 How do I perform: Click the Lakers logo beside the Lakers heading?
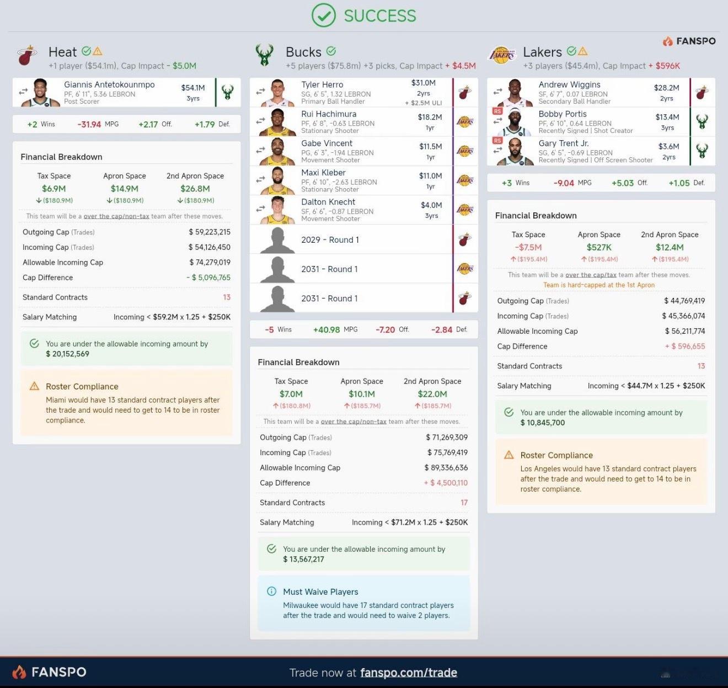click(x=501, y=55)
